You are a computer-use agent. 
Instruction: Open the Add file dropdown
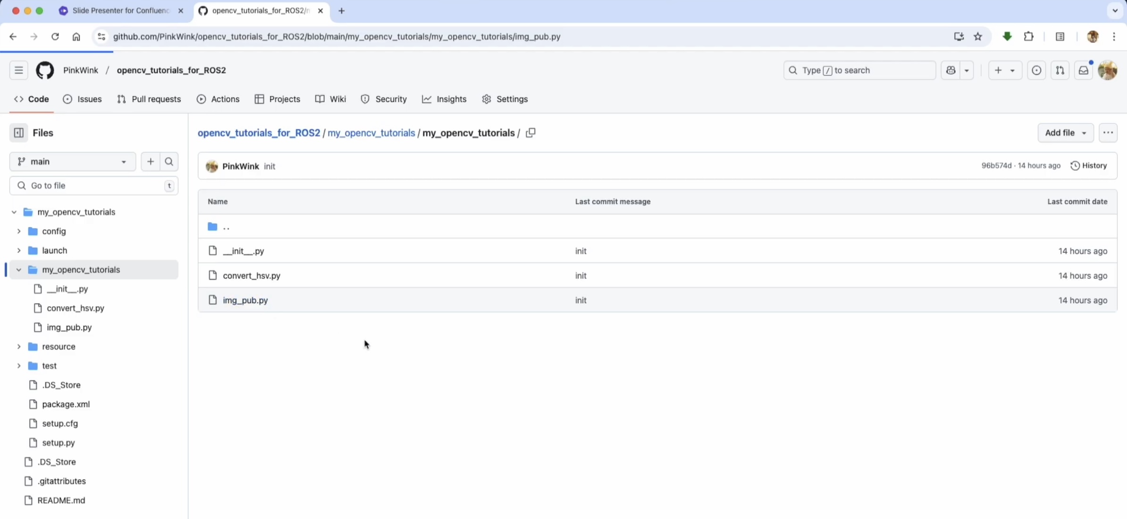pyautogui.click(x=1065, y=133)
